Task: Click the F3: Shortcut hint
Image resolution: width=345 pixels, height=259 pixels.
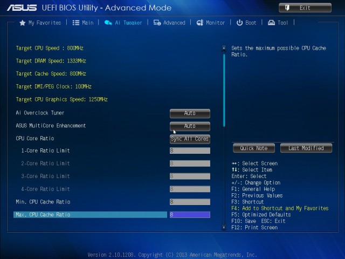Action: [247, 202]
